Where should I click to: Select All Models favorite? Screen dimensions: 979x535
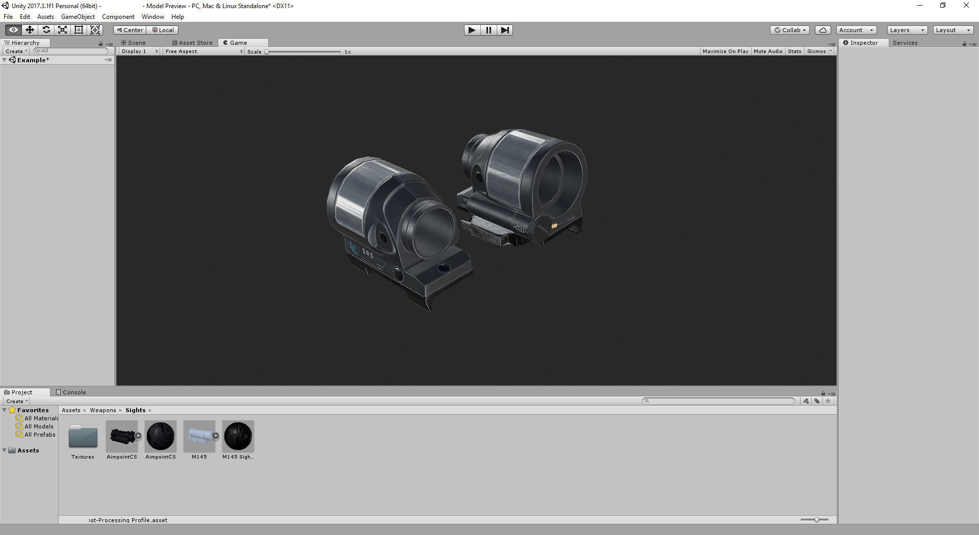click(35, 426)
